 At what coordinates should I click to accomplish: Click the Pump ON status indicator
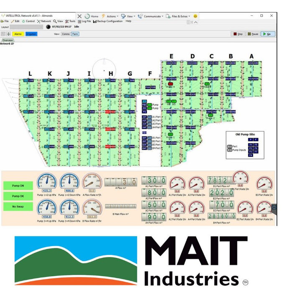tap(18, 186)
